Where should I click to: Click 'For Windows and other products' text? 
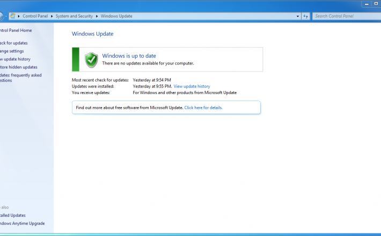pos(185,92)
